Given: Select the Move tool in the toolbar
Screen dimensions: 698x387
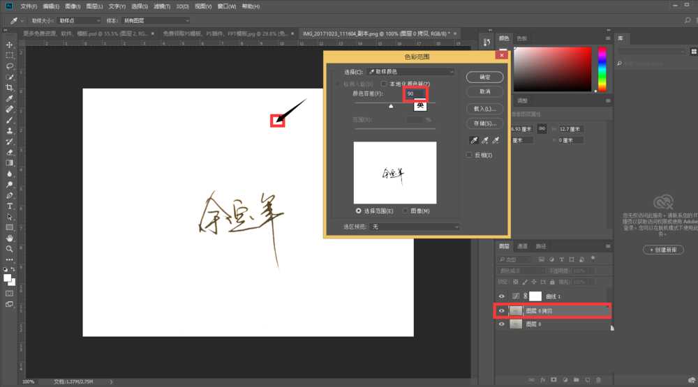Looking at the screenshot, I should (10, 45).
